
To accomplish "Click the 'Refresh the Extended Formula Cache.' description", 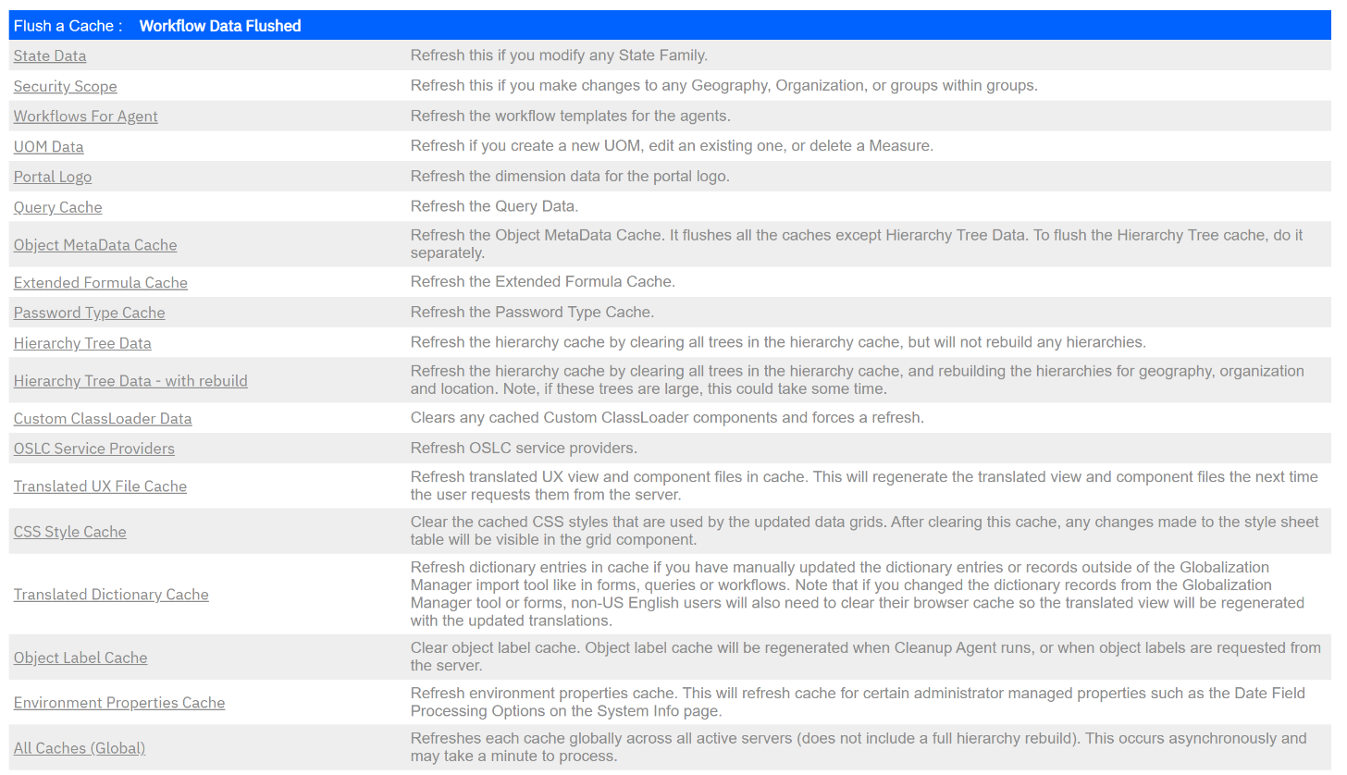I will pos(544,282).
